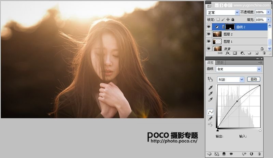Click the layers panel scrollbar thumb
Screen dimensions: 273x158
270,42
